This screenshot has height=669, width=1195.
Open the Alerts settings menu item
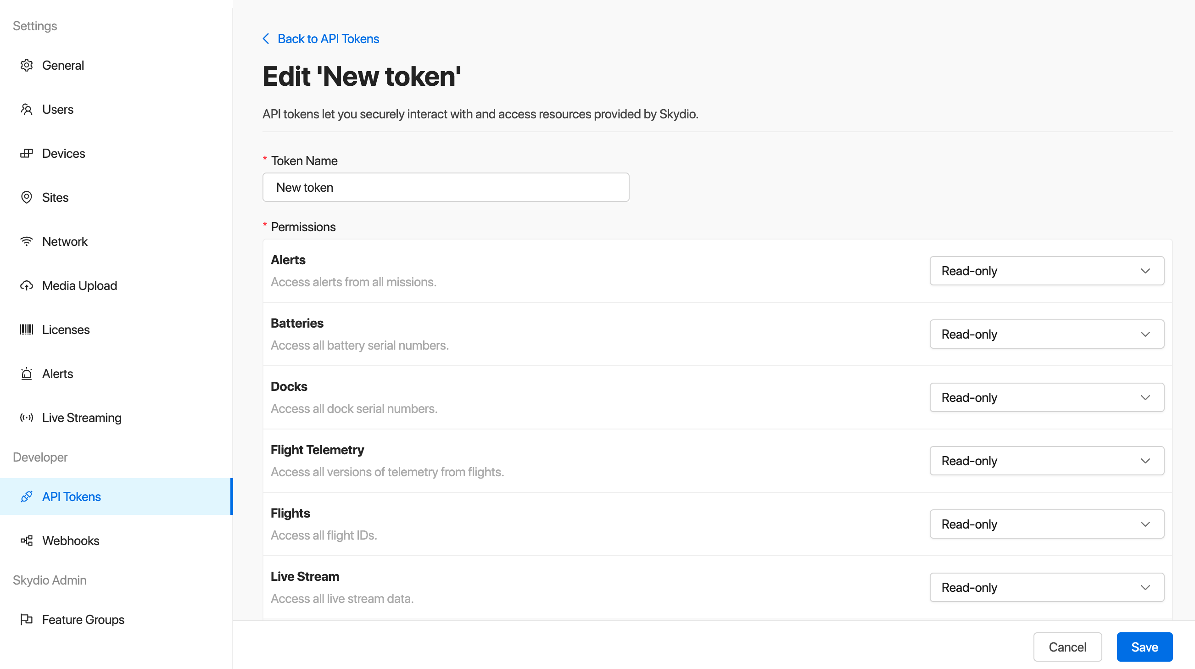pos(57,374)
